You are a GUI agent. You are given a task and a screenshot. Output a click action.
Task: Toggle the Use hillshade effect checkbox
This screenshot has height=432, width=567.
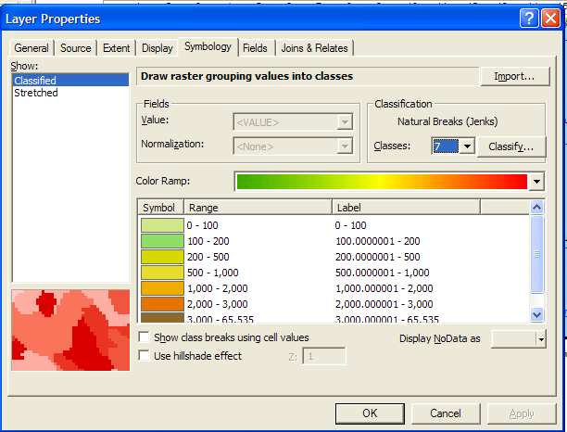pos(144,355)
